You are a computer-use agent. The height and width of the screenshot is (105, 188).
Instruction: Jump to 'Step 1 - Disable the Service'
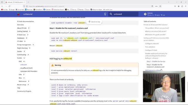pos(156,62)
